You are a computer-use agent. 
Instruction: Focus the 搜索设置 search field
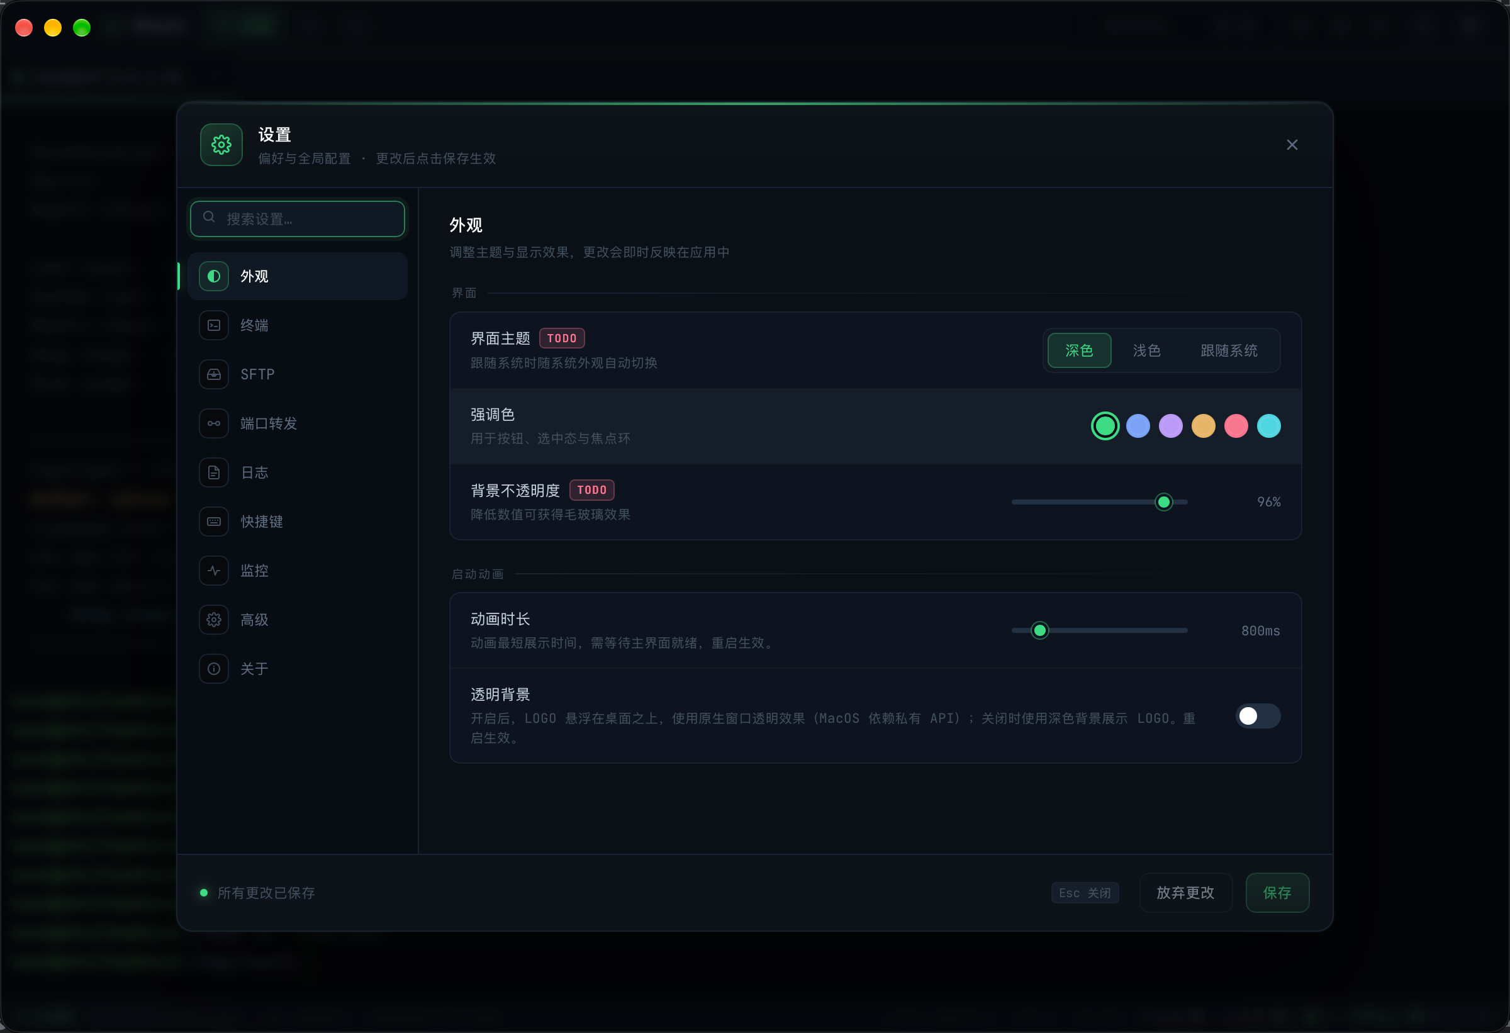(x=298, y=219)
